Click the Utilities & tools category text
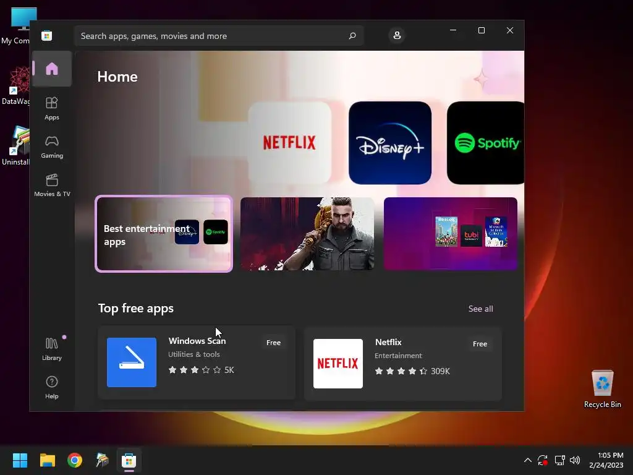 [x=193, y=354]
